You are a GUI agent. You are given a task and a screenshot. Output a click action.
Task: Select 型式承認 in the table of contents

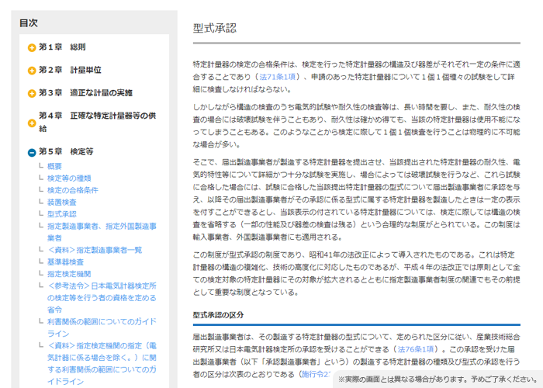[61, 214]
